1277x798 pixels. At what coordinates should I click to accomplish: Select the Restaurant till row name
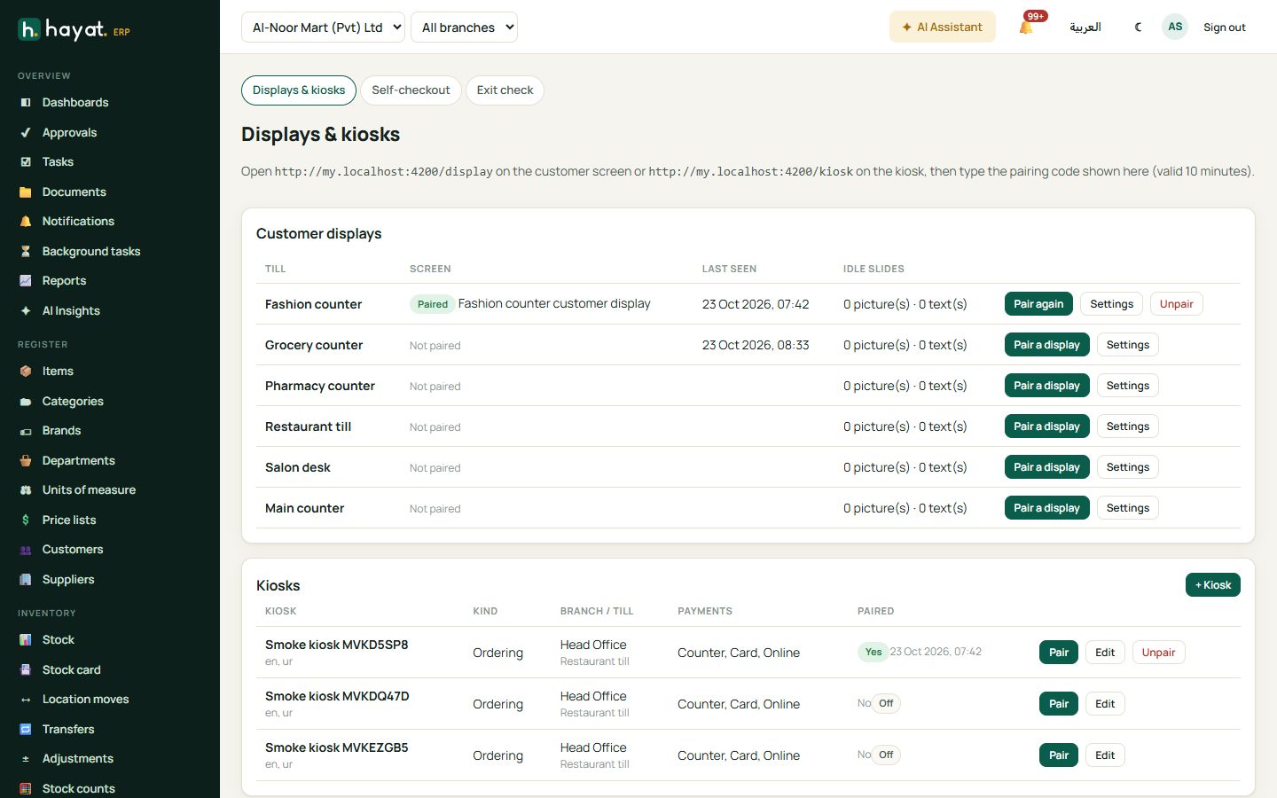pos(308,427)
